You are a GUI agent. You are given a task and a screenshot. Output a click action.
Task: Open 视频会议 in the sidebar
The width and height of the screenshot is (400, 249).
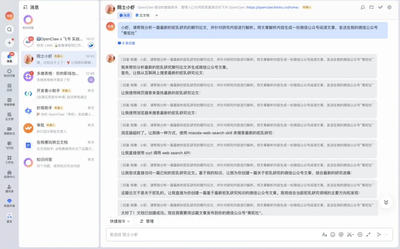coord(9,131)
